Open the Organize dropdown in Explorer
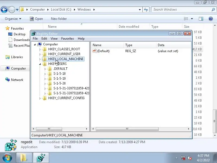The image size is (217, 163). pyautogui.click(x=13, y=19)
